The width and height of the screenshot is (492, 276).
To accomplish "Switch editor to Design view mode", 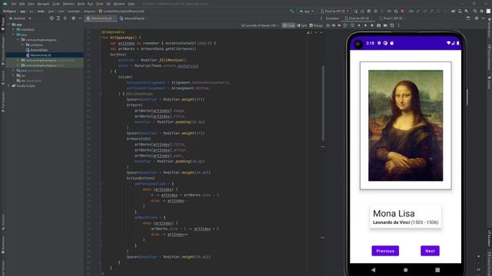I will pos(316,25).
